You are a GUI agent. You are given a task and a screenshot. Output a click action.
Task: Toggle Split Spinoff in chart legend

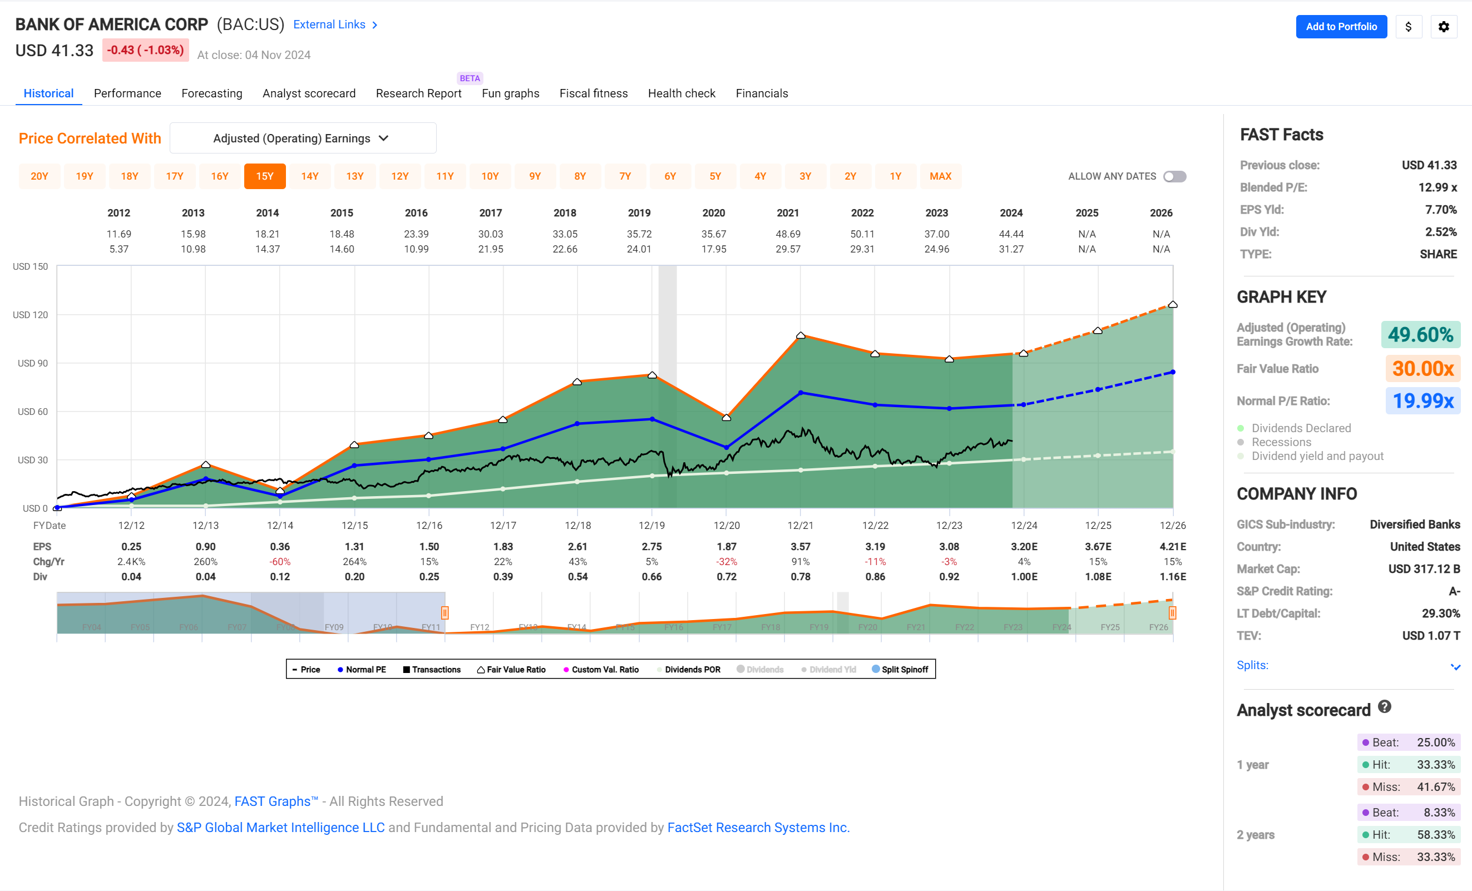pos(900,670)
